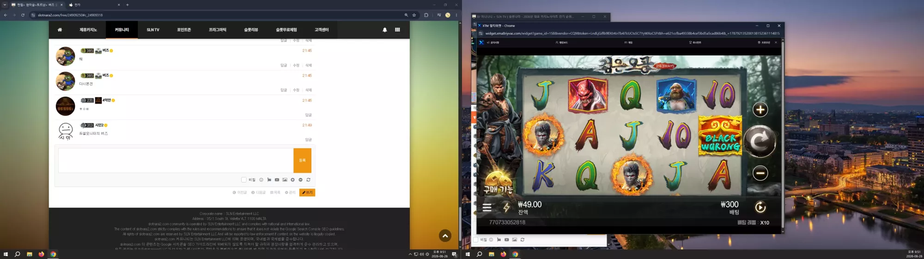Open the Chrome tab search dropdown
The image size is (924, 259).
coord(5,5)
